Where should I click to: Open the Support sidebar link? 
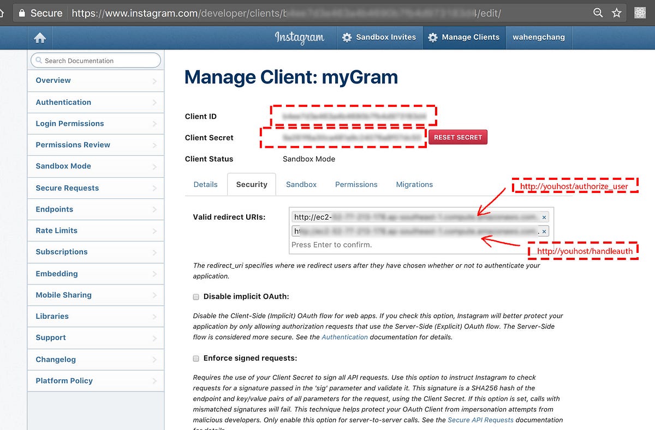[96, 337]
